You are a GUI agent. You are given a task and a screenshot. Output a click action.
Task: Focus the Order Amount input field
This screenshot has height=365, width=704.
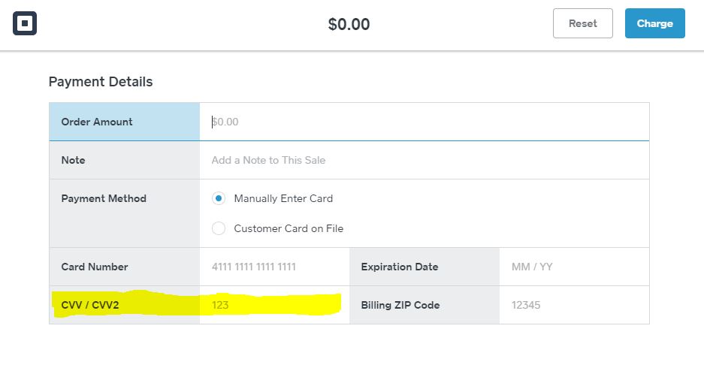pyautogui.click(x=425, y=122)
